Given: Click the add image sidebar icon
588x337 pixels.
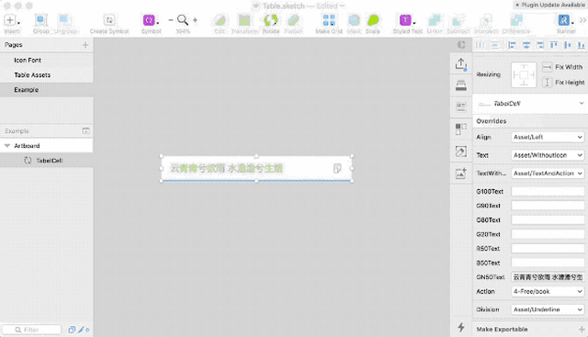Looking at the screenshot, I should [x=461, y=174].
